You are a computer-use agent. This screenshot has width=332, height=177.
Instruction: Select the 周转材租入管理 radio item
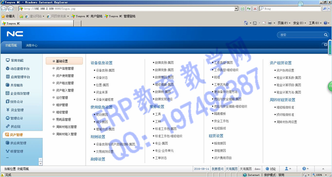[x=65, y=134]
